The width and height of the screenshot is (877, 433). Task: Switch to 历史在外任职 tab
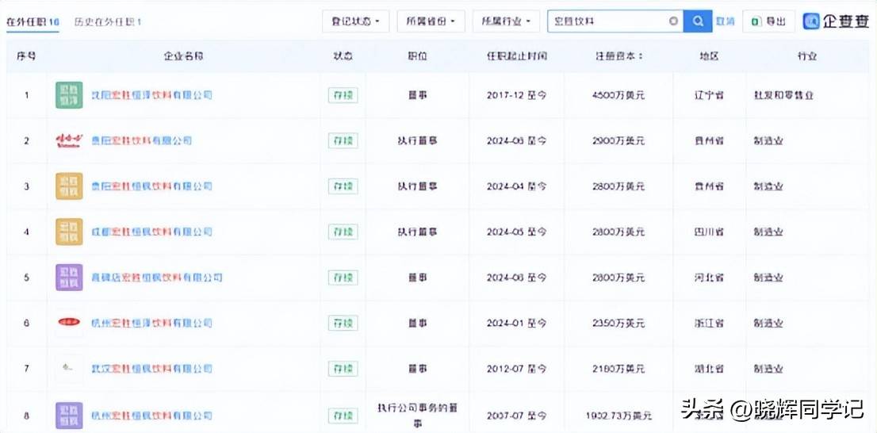point(108,22)
